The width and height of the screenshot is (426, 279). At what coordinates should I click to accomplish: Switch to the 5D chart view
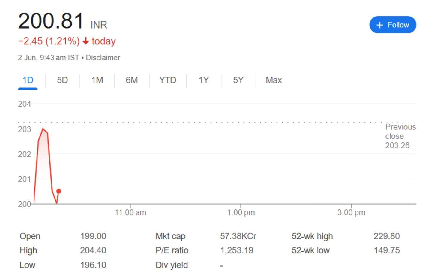[62, 80]
